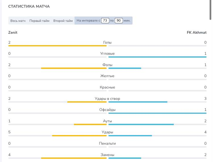Image resolution: width=213 pixels, height=162 pixels.
Task: Open the Второй тайм tab
Action: click(63, 21)
